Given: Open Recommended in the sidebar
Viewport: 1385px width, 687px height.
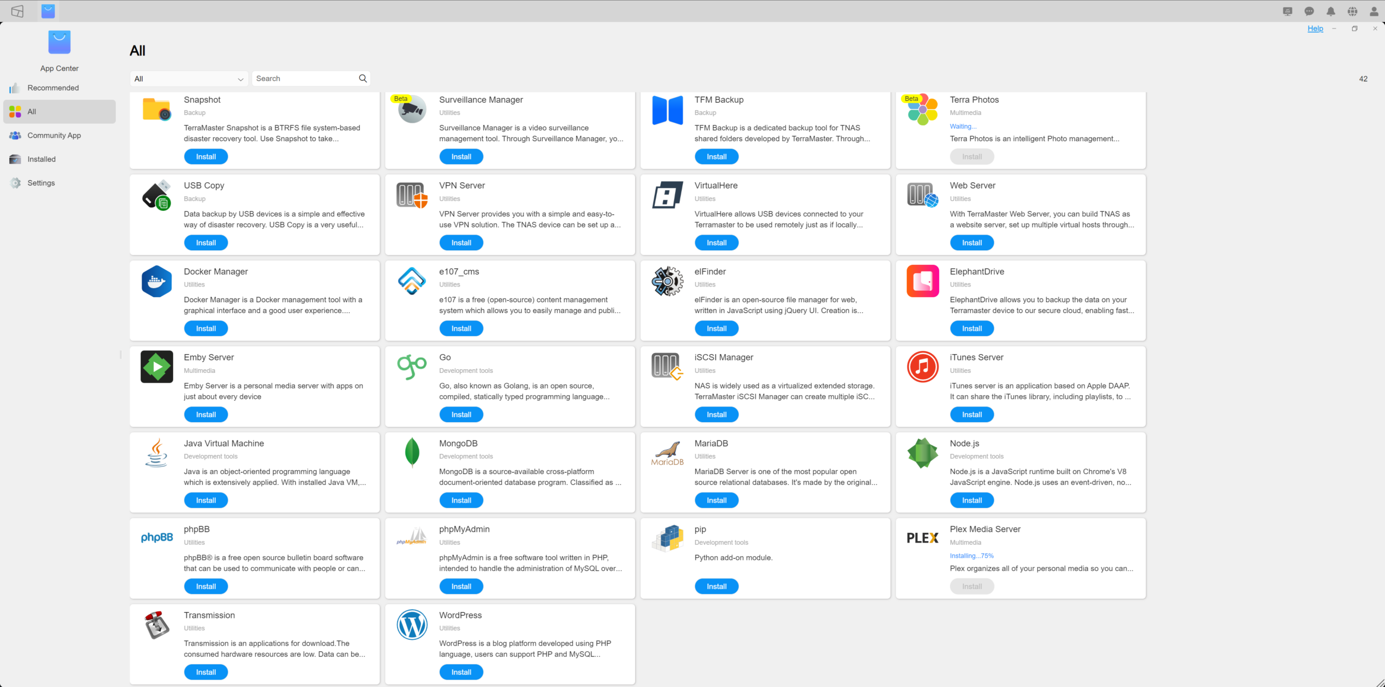Looking at the screenshot, I should (x=53, y=88).
